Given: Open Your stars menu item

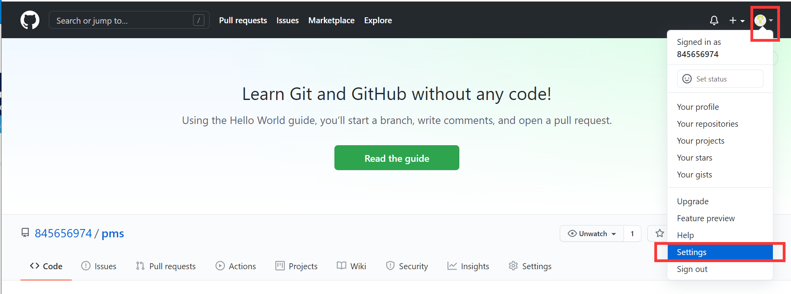Looking at the screenshot, I should 720,157.
